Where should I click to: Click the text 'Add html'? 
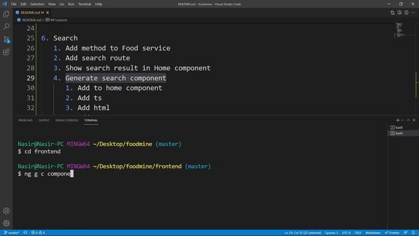tap(94, 108)
